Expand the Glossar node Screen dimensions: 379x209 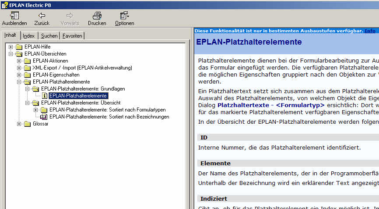(x=19, y=124)
